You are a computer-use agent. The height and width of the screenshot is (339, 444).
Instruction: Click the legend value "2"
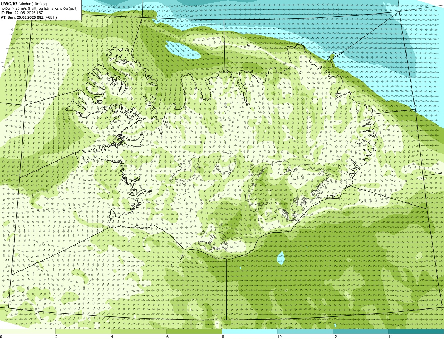point(56,337)
